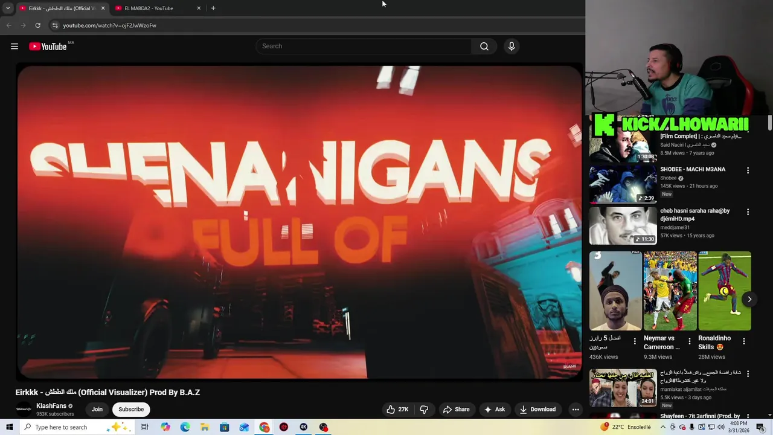Viewport: 773px width, 435px height.
Task: Open the weather widget 22°C Ensoleillé
Action: [626, 427]
